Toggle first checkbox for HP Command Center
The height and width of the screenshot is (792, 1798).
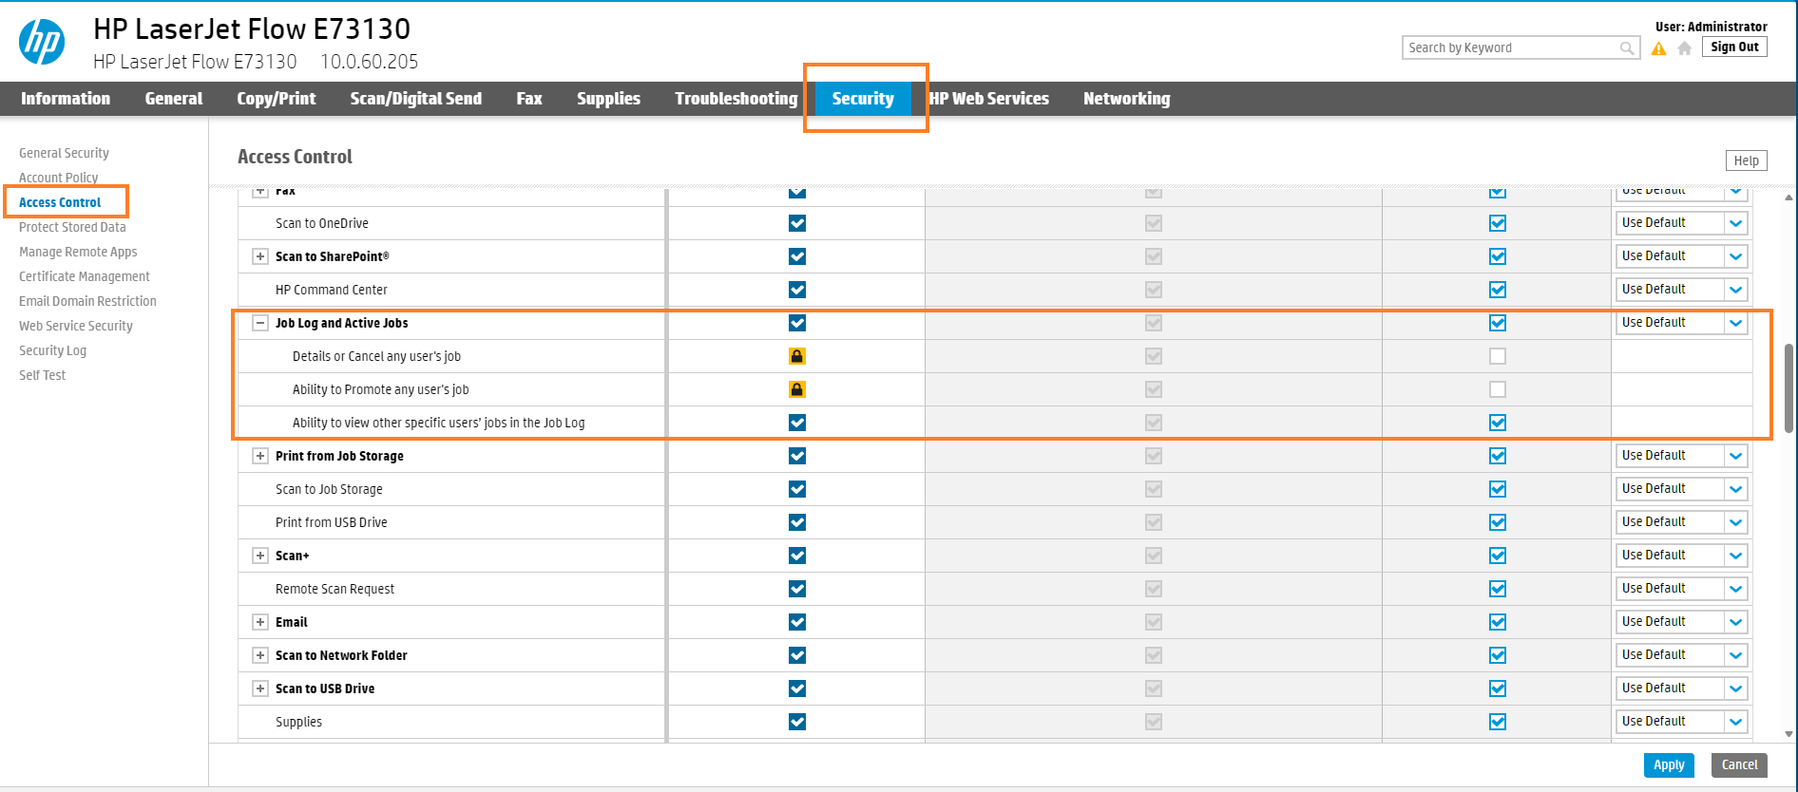click(x=797, y=290)
